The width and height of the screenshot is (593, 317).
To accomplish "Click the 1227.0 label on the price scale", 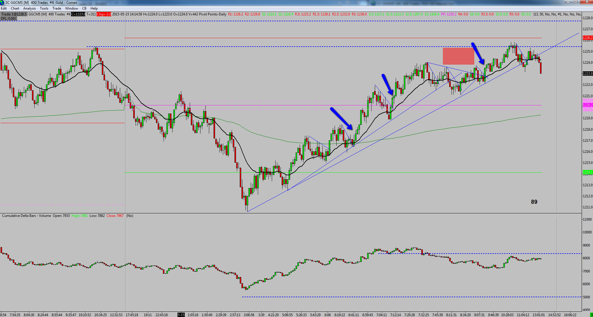I will click(x=588, y=29).
